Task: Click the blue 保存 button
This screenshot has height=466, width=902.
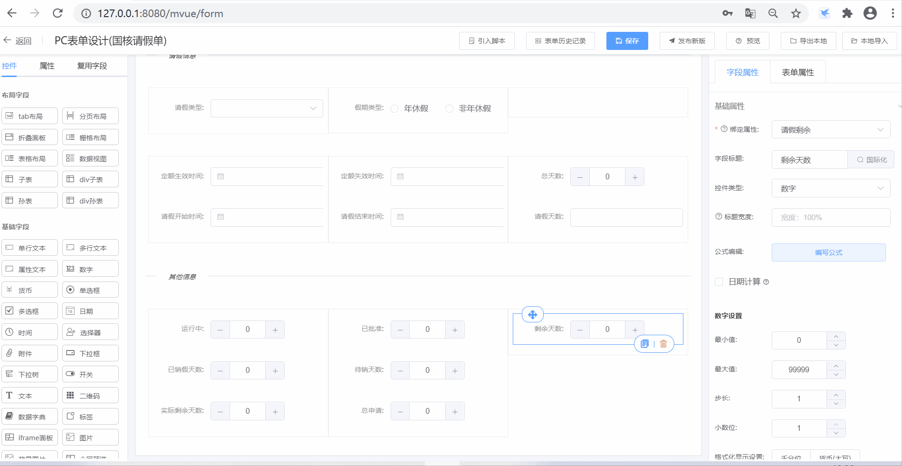Action: click(627, 41)
